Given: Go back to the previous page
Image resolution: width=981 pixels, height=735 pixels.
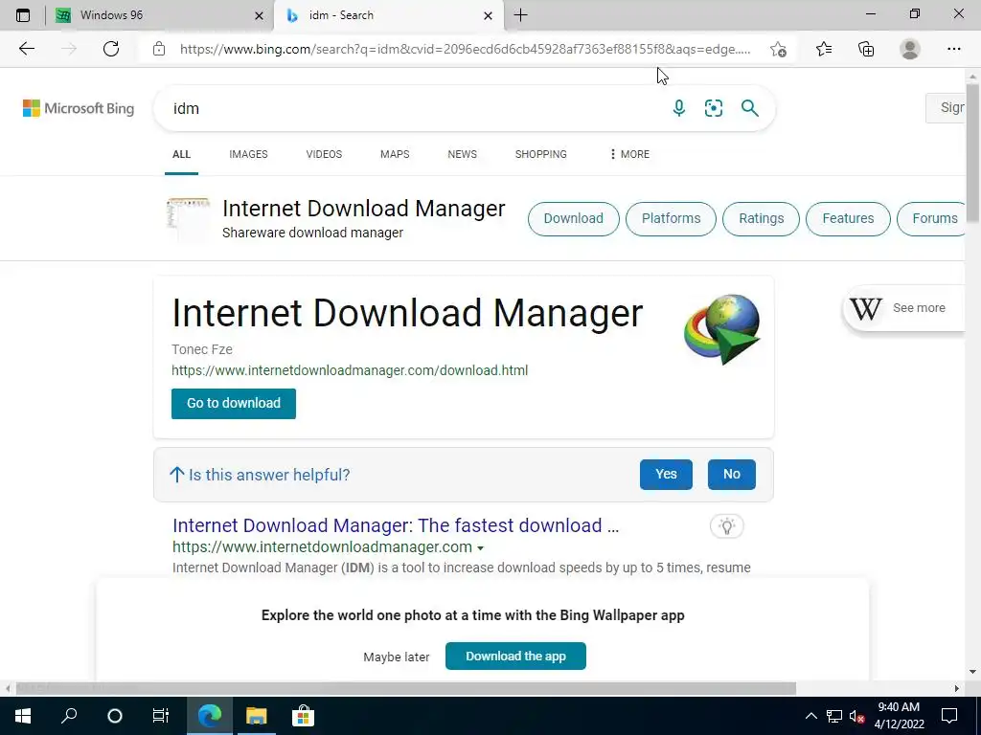Looking at the screenshot, I should [26, 49].
